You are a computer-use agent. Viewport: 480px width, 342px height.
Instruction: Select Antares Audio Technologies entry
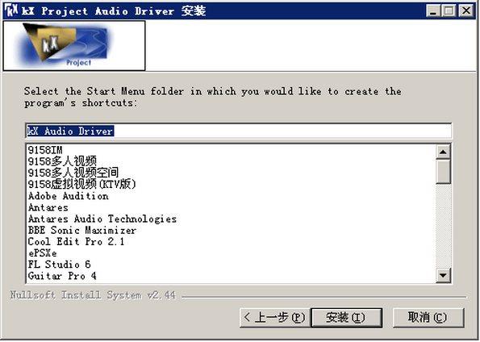102,219
